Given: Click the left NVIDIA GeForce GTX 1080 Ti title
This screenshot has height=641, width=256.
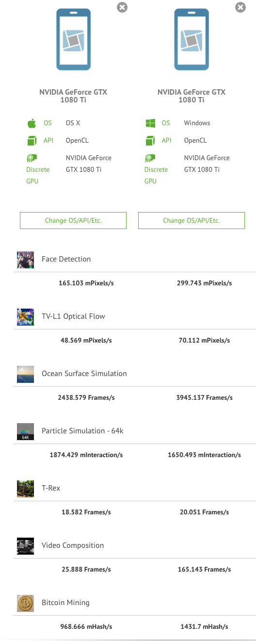Looking at the screenshot, I should click(x=73, y=96).
